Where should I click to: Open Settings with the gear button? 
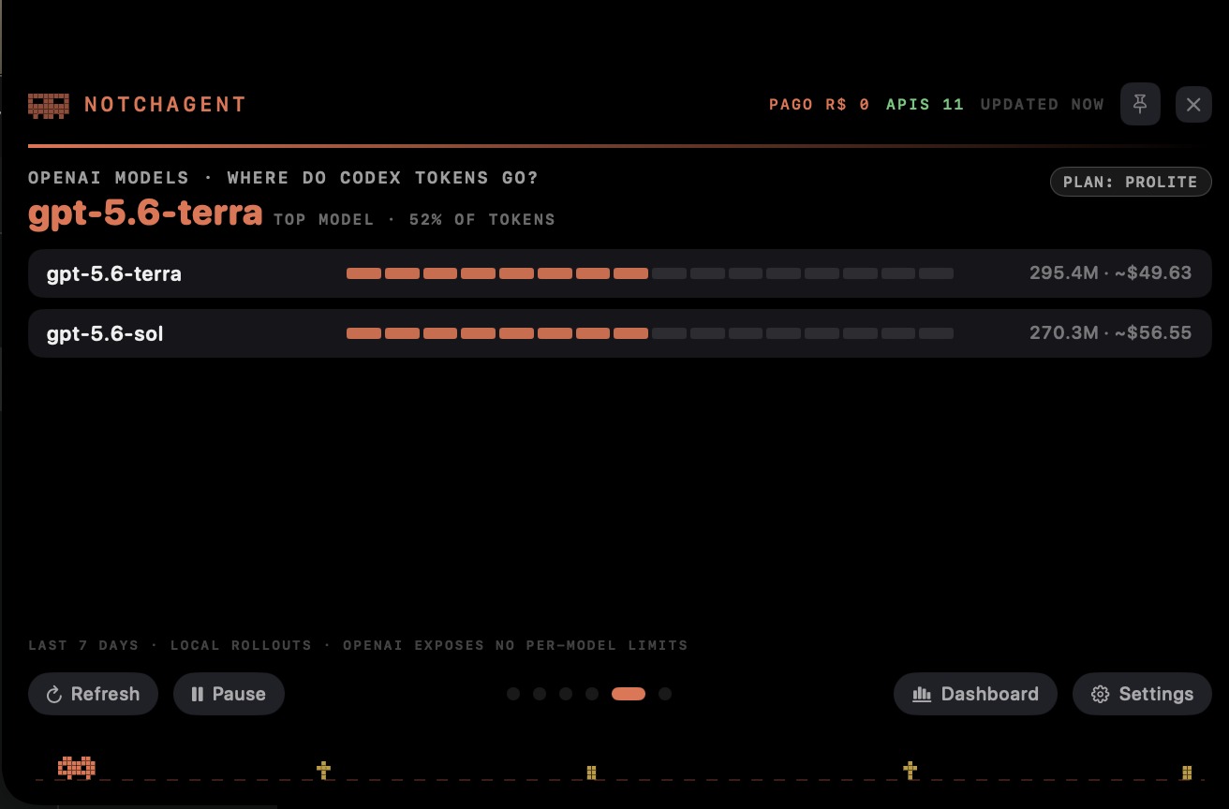pyautogui.click(x=1142, y=694)
